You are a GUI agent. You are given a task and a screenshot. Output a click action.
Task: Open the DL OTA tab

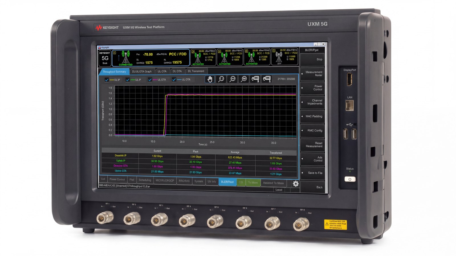pyautogui.click(x=177, y=71)
